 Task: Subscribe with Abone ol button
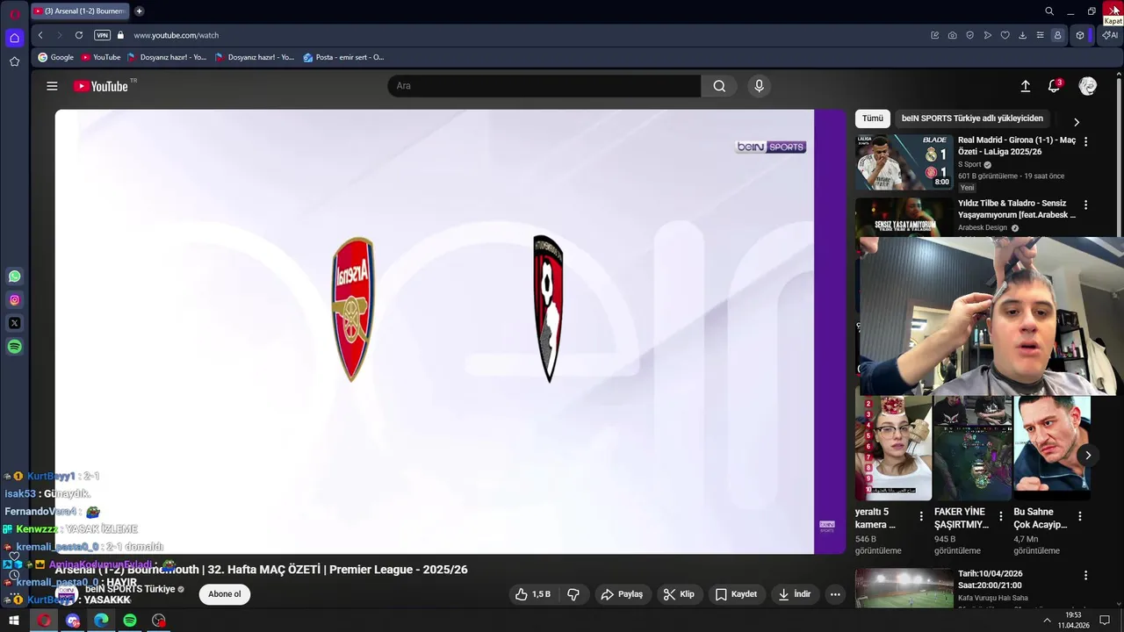click(x=225, y=594)
